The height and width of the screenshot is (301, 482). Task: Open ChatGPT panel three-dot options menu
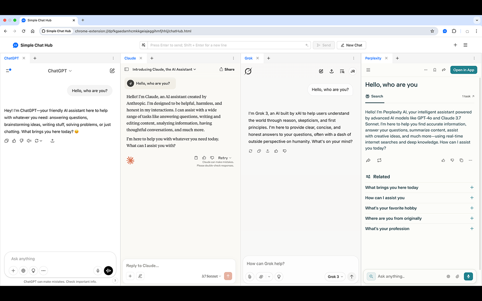[113, 58]
